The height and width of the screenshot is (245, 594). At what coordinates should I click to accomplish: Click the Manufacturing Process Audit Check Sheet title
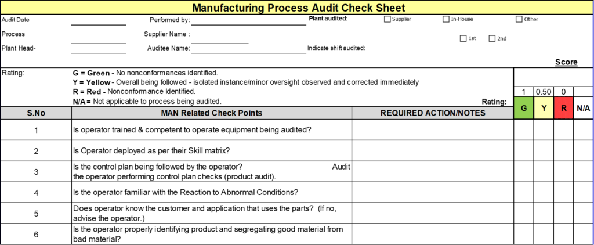(299, 8)
